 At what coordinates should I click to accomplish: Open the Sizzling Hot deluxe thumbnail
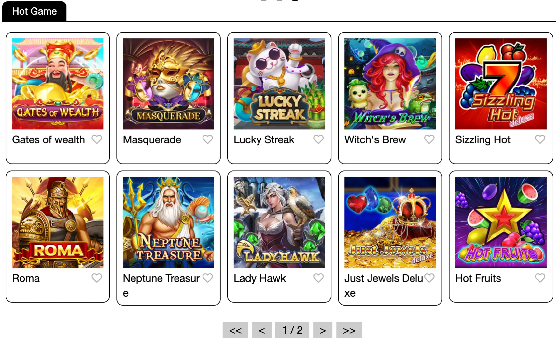[501, 84]
